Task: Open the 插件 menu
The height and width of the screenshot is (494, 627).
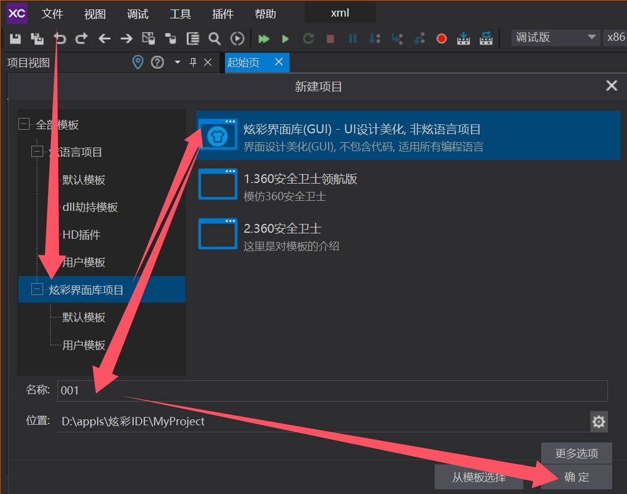Action: pyautogui.click(x=223, y=14)
